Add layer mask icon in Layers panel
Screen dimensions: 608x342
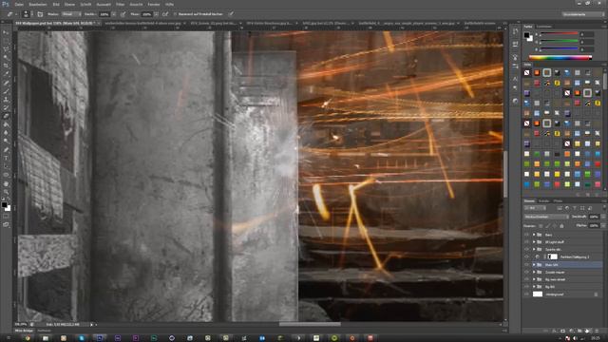563,331
